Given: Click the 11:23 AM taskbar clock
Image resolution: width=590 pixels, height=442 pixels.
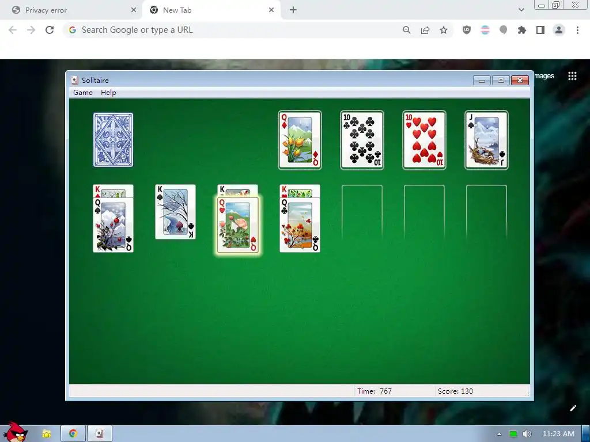Looking at the screenshot, I should click(x=558, y=434).
